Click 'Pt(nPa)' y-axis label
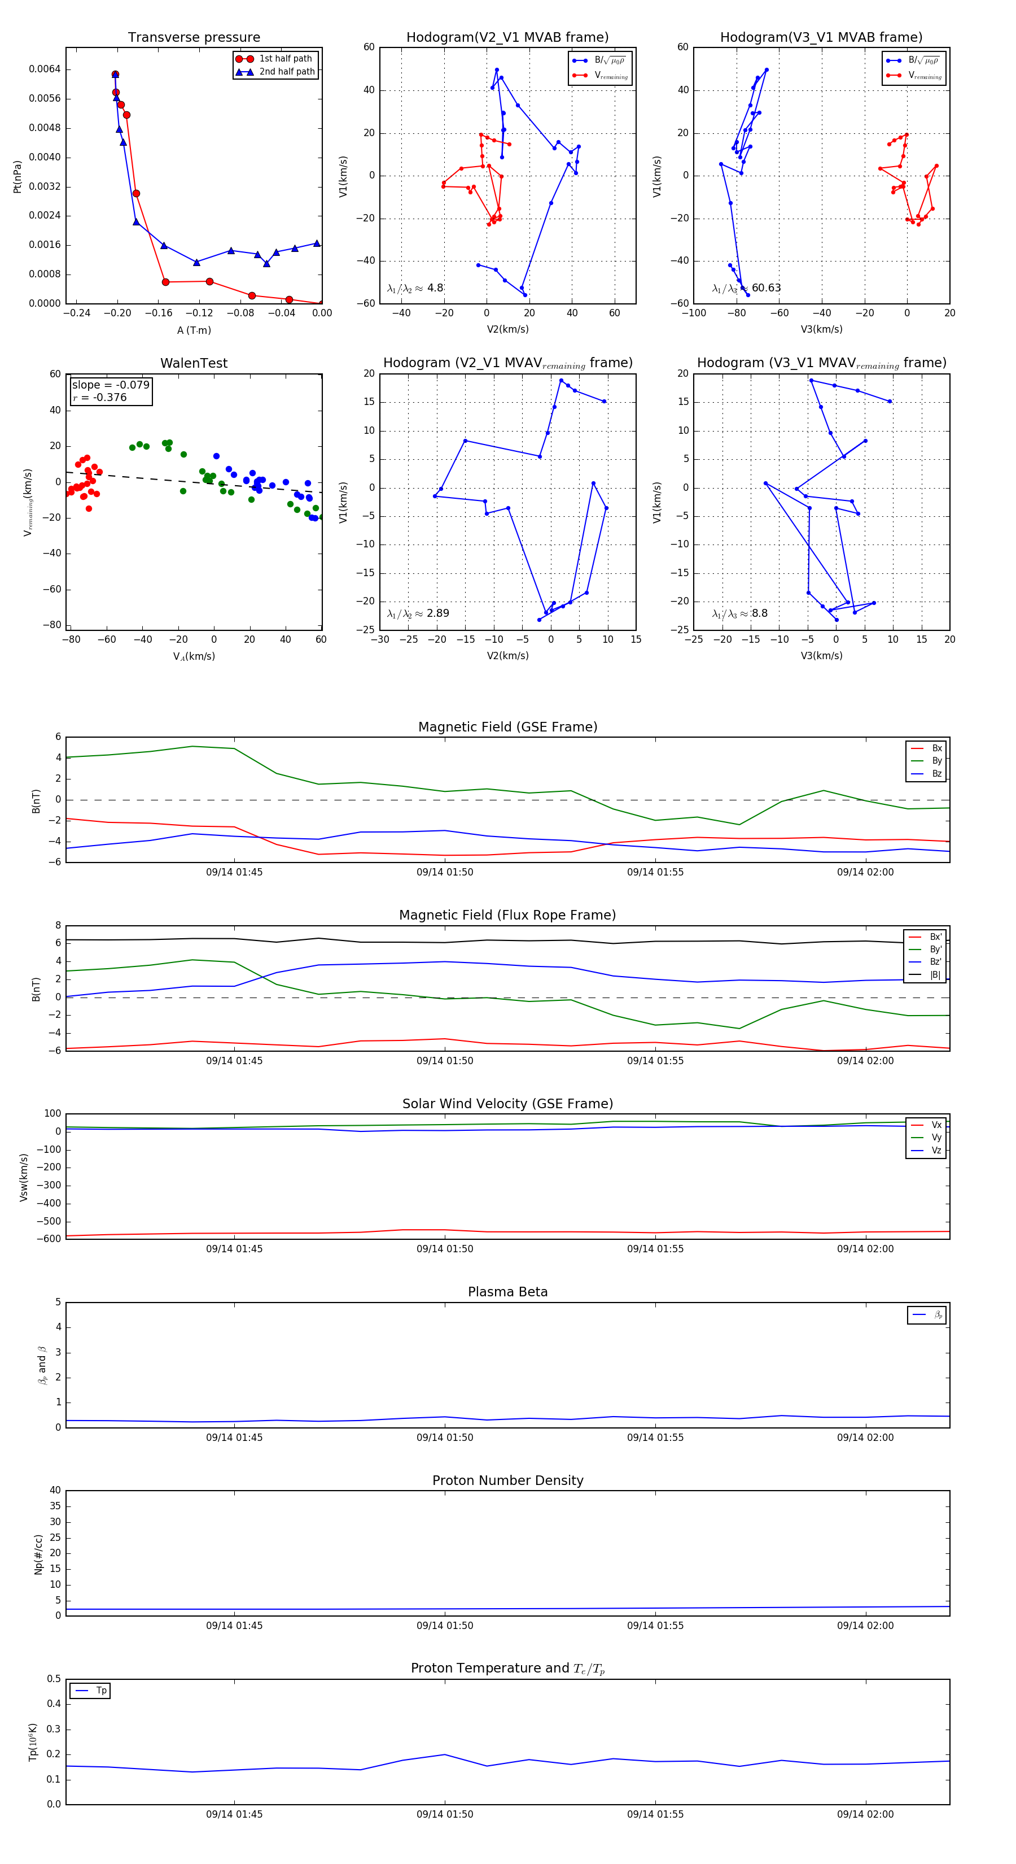This screenshot has height=1864, width=1016. (x=17, y=176)
